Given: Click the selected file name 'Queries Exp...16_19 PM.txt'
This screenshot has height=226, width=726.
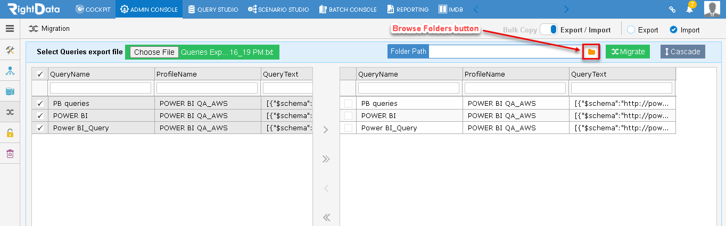Looking at the screenshot, I should point(227,52).
